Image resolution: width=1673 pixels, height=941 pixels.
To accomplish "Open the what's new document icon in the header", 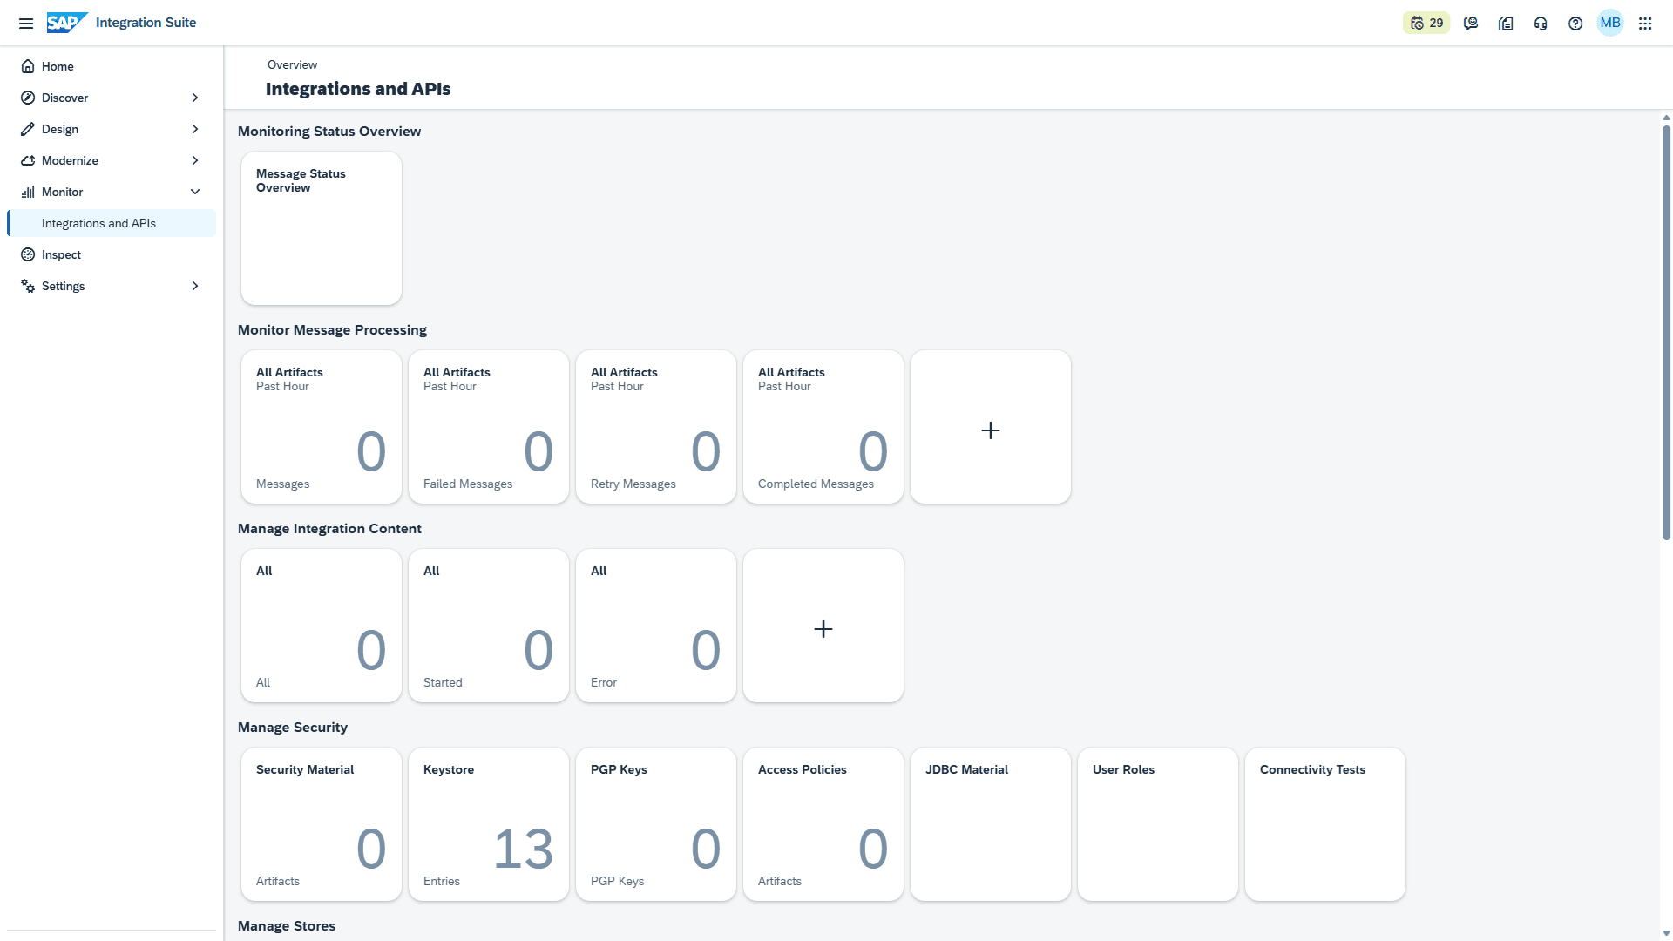I will [1506, 24].
